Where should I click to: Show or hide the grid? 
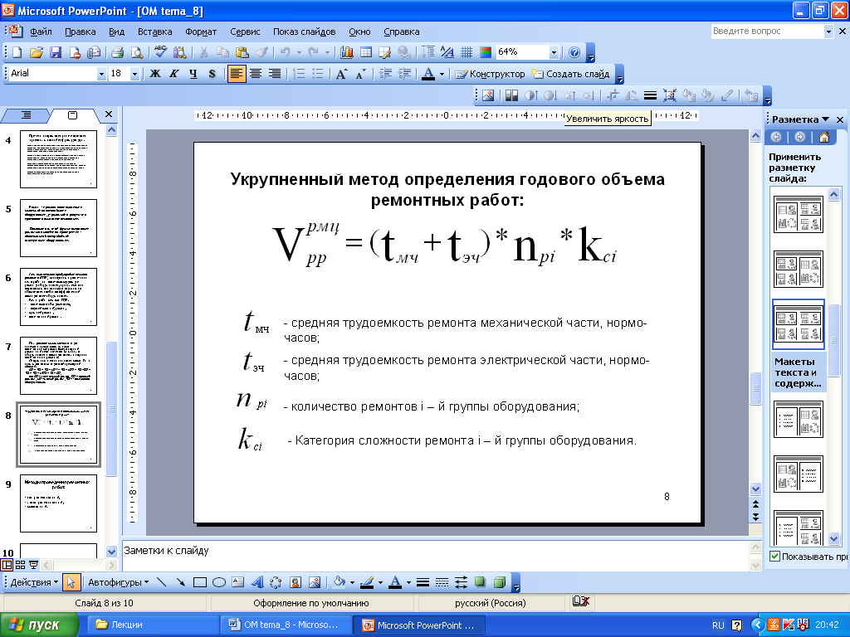pos(467,52)
